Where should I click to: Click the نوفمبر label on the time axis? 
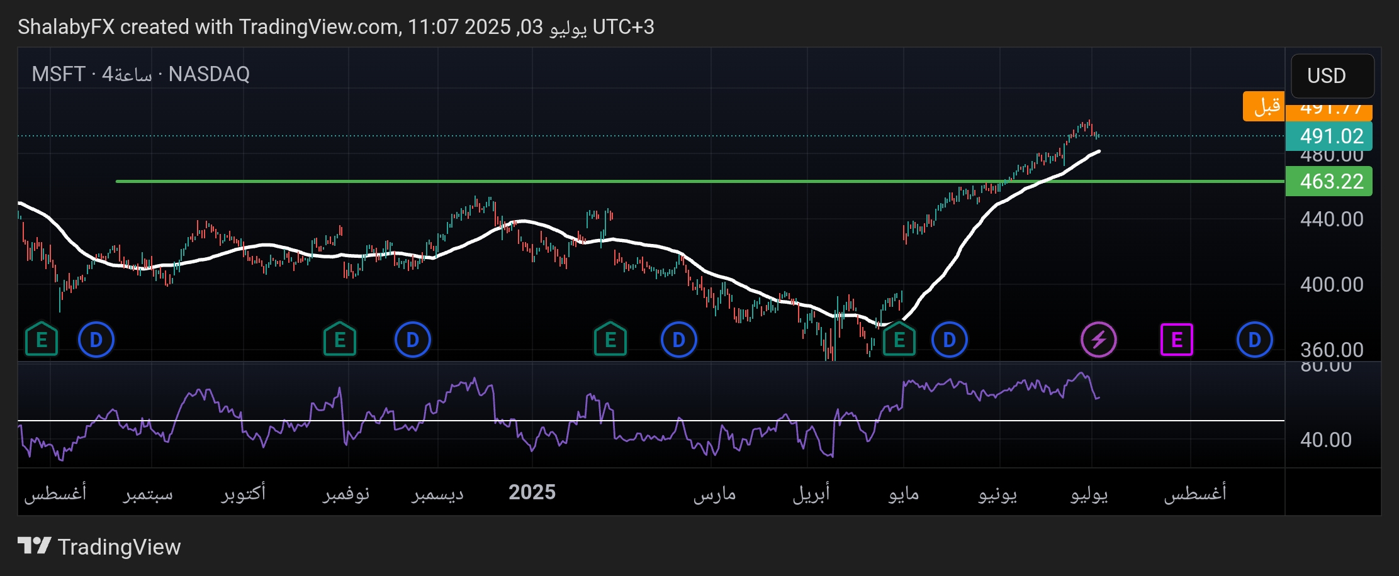click(346, 494)
